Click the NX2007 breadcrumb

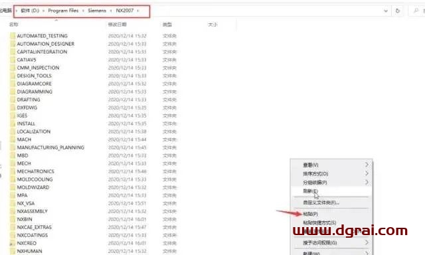[125, 11]
